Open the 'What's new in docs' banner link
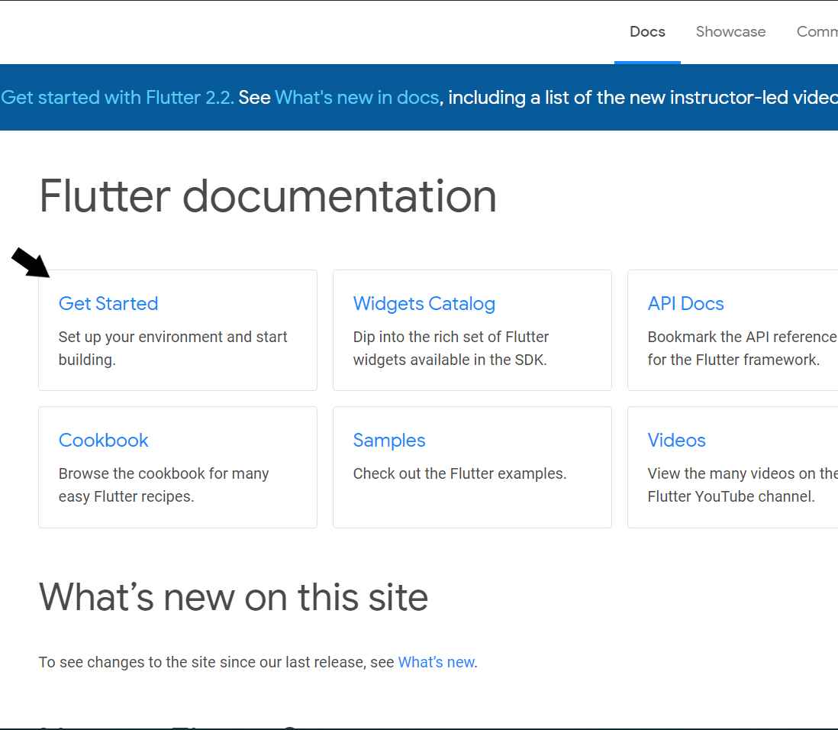The width and height of the screenshot is (838, 730). 357,97
